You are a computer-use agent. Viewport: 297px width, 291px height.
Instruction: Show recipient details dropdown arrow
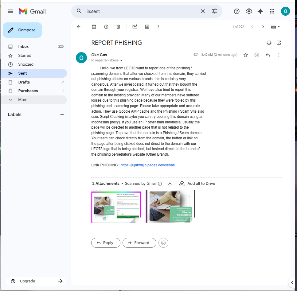tap(121, 60)
